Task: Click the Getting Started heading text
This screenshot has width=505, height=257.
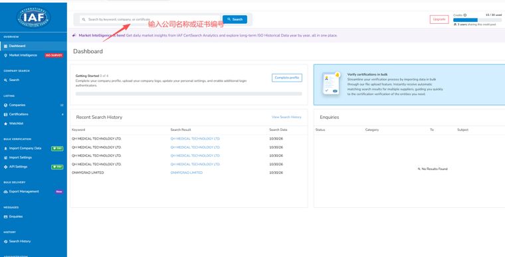Action: pos(87,76)
